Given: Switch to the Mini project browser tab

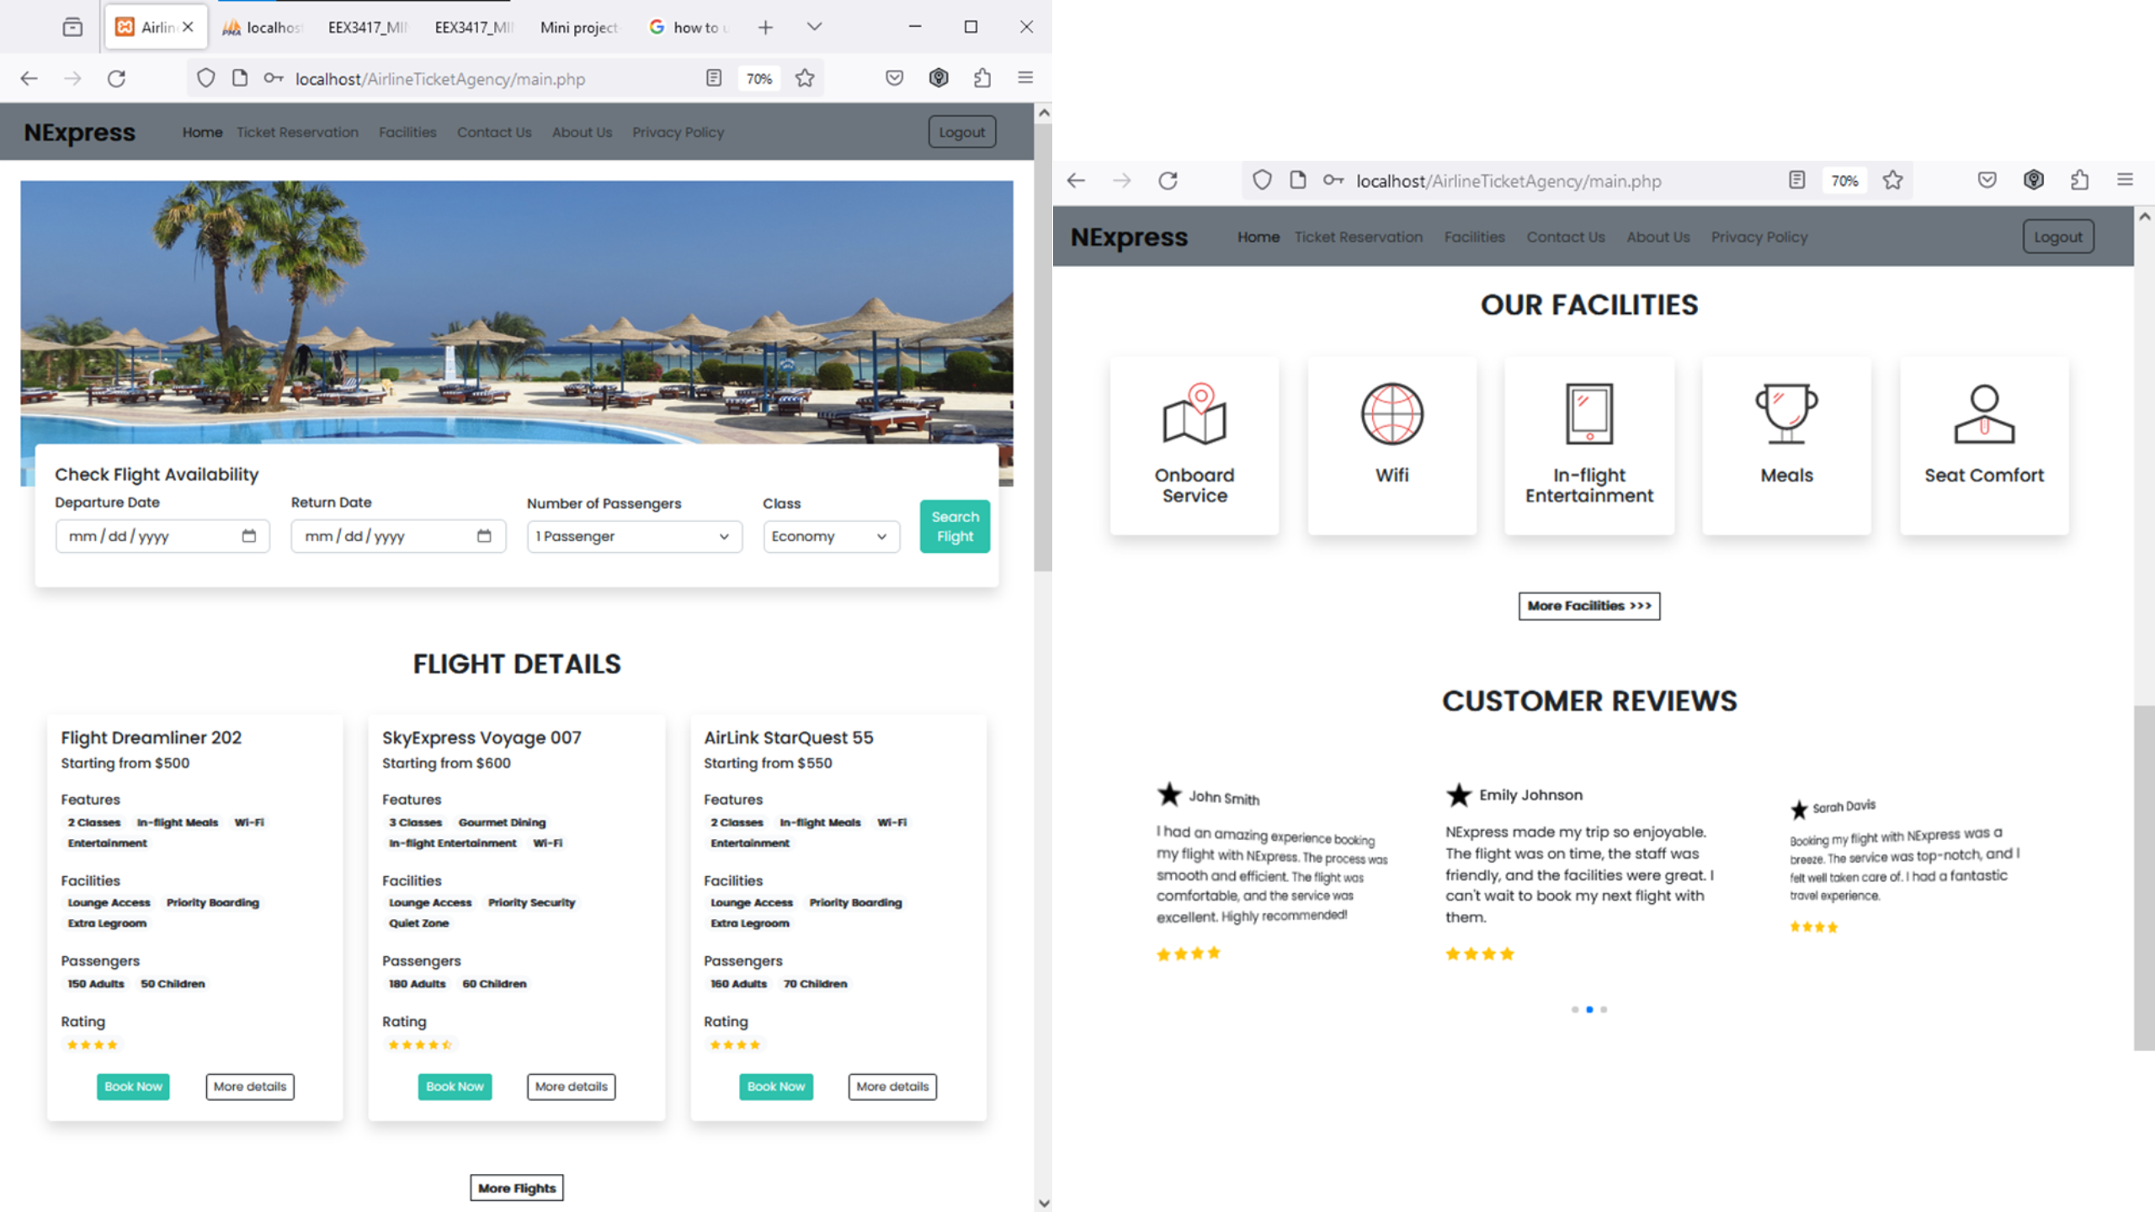Looking at the screenshot, I should click(x=579, y=27).
